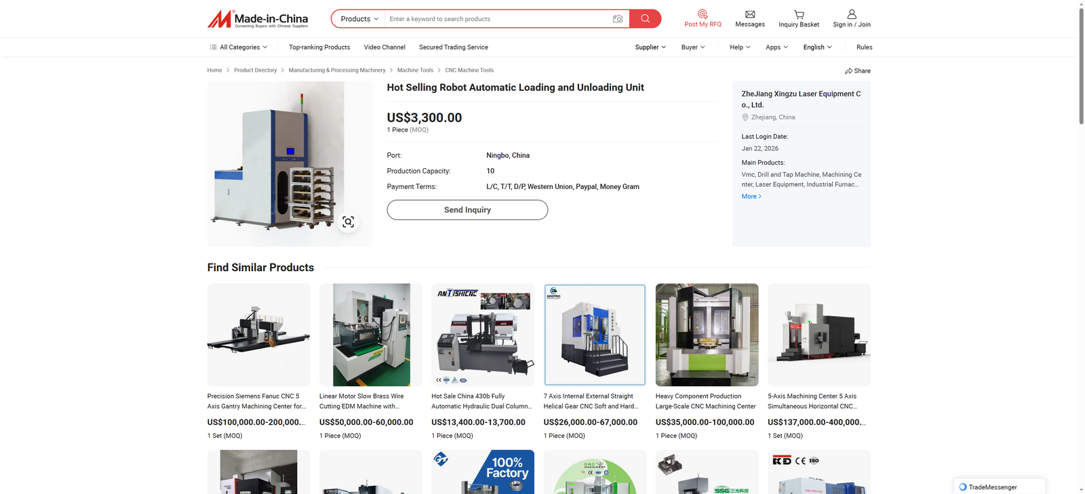This screenshot has width=1085, height=494.
Task: Type in the keyword search field
Action: pos(498,19)
